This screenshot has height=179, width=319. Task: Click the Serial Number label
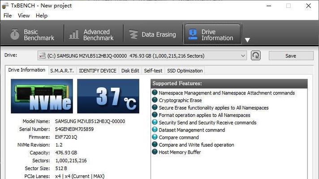[34, 129]
